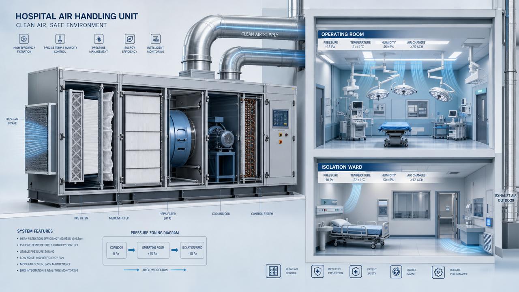The width and height of the screenshot is (519, 292).
Task: Select the Pre Filter label
Action: [x=81, y=218]
